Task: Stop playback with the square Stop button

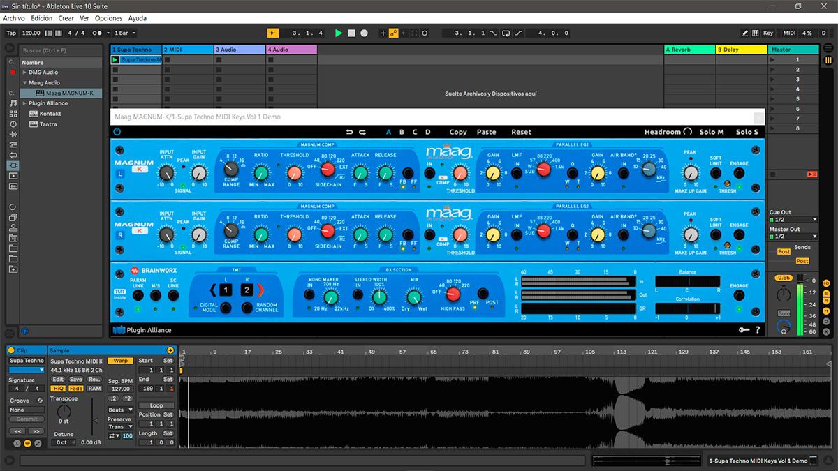Action: click(x=351, y=33)
